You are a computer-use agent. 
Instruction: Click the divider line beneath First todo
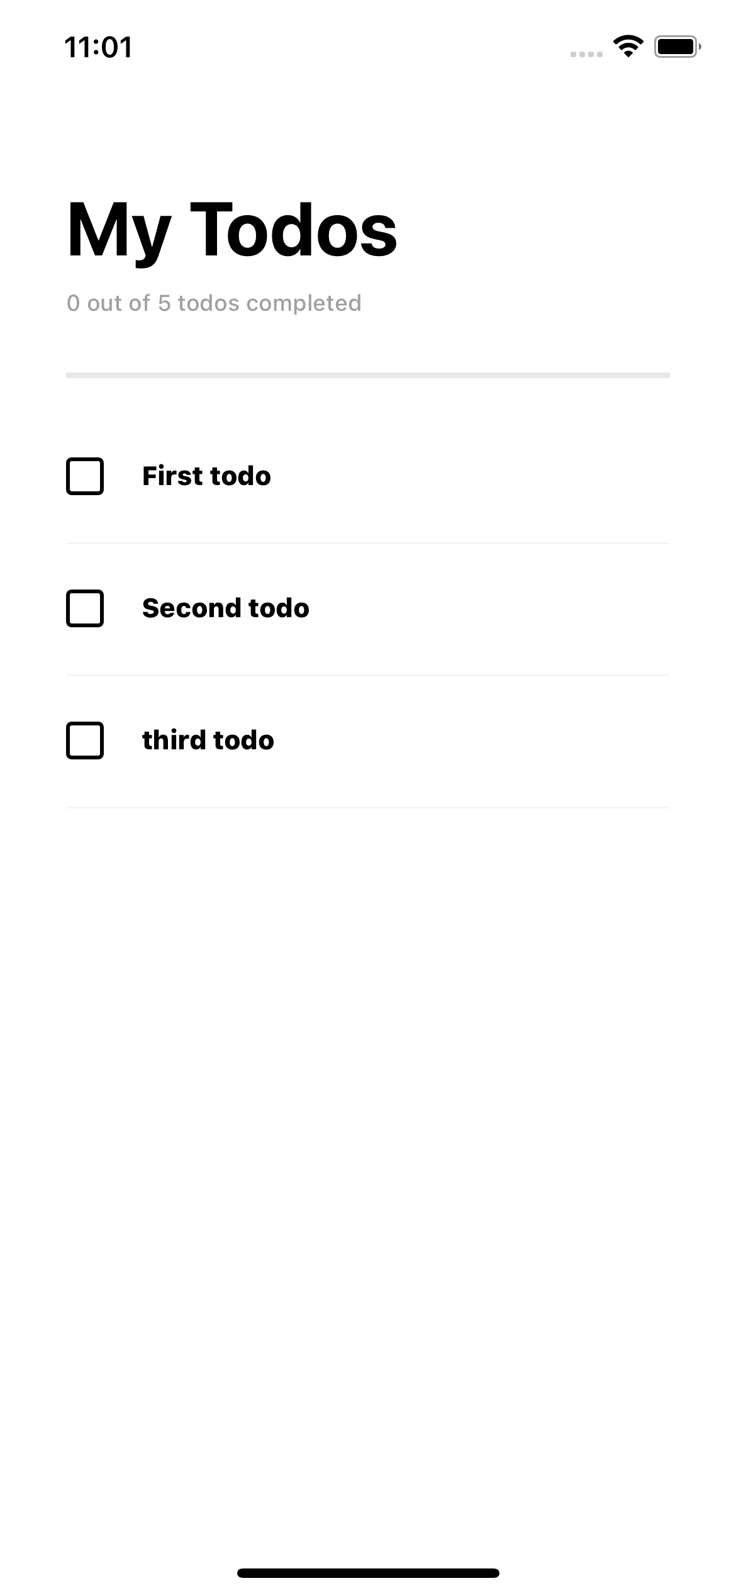[x=368, y=543]
